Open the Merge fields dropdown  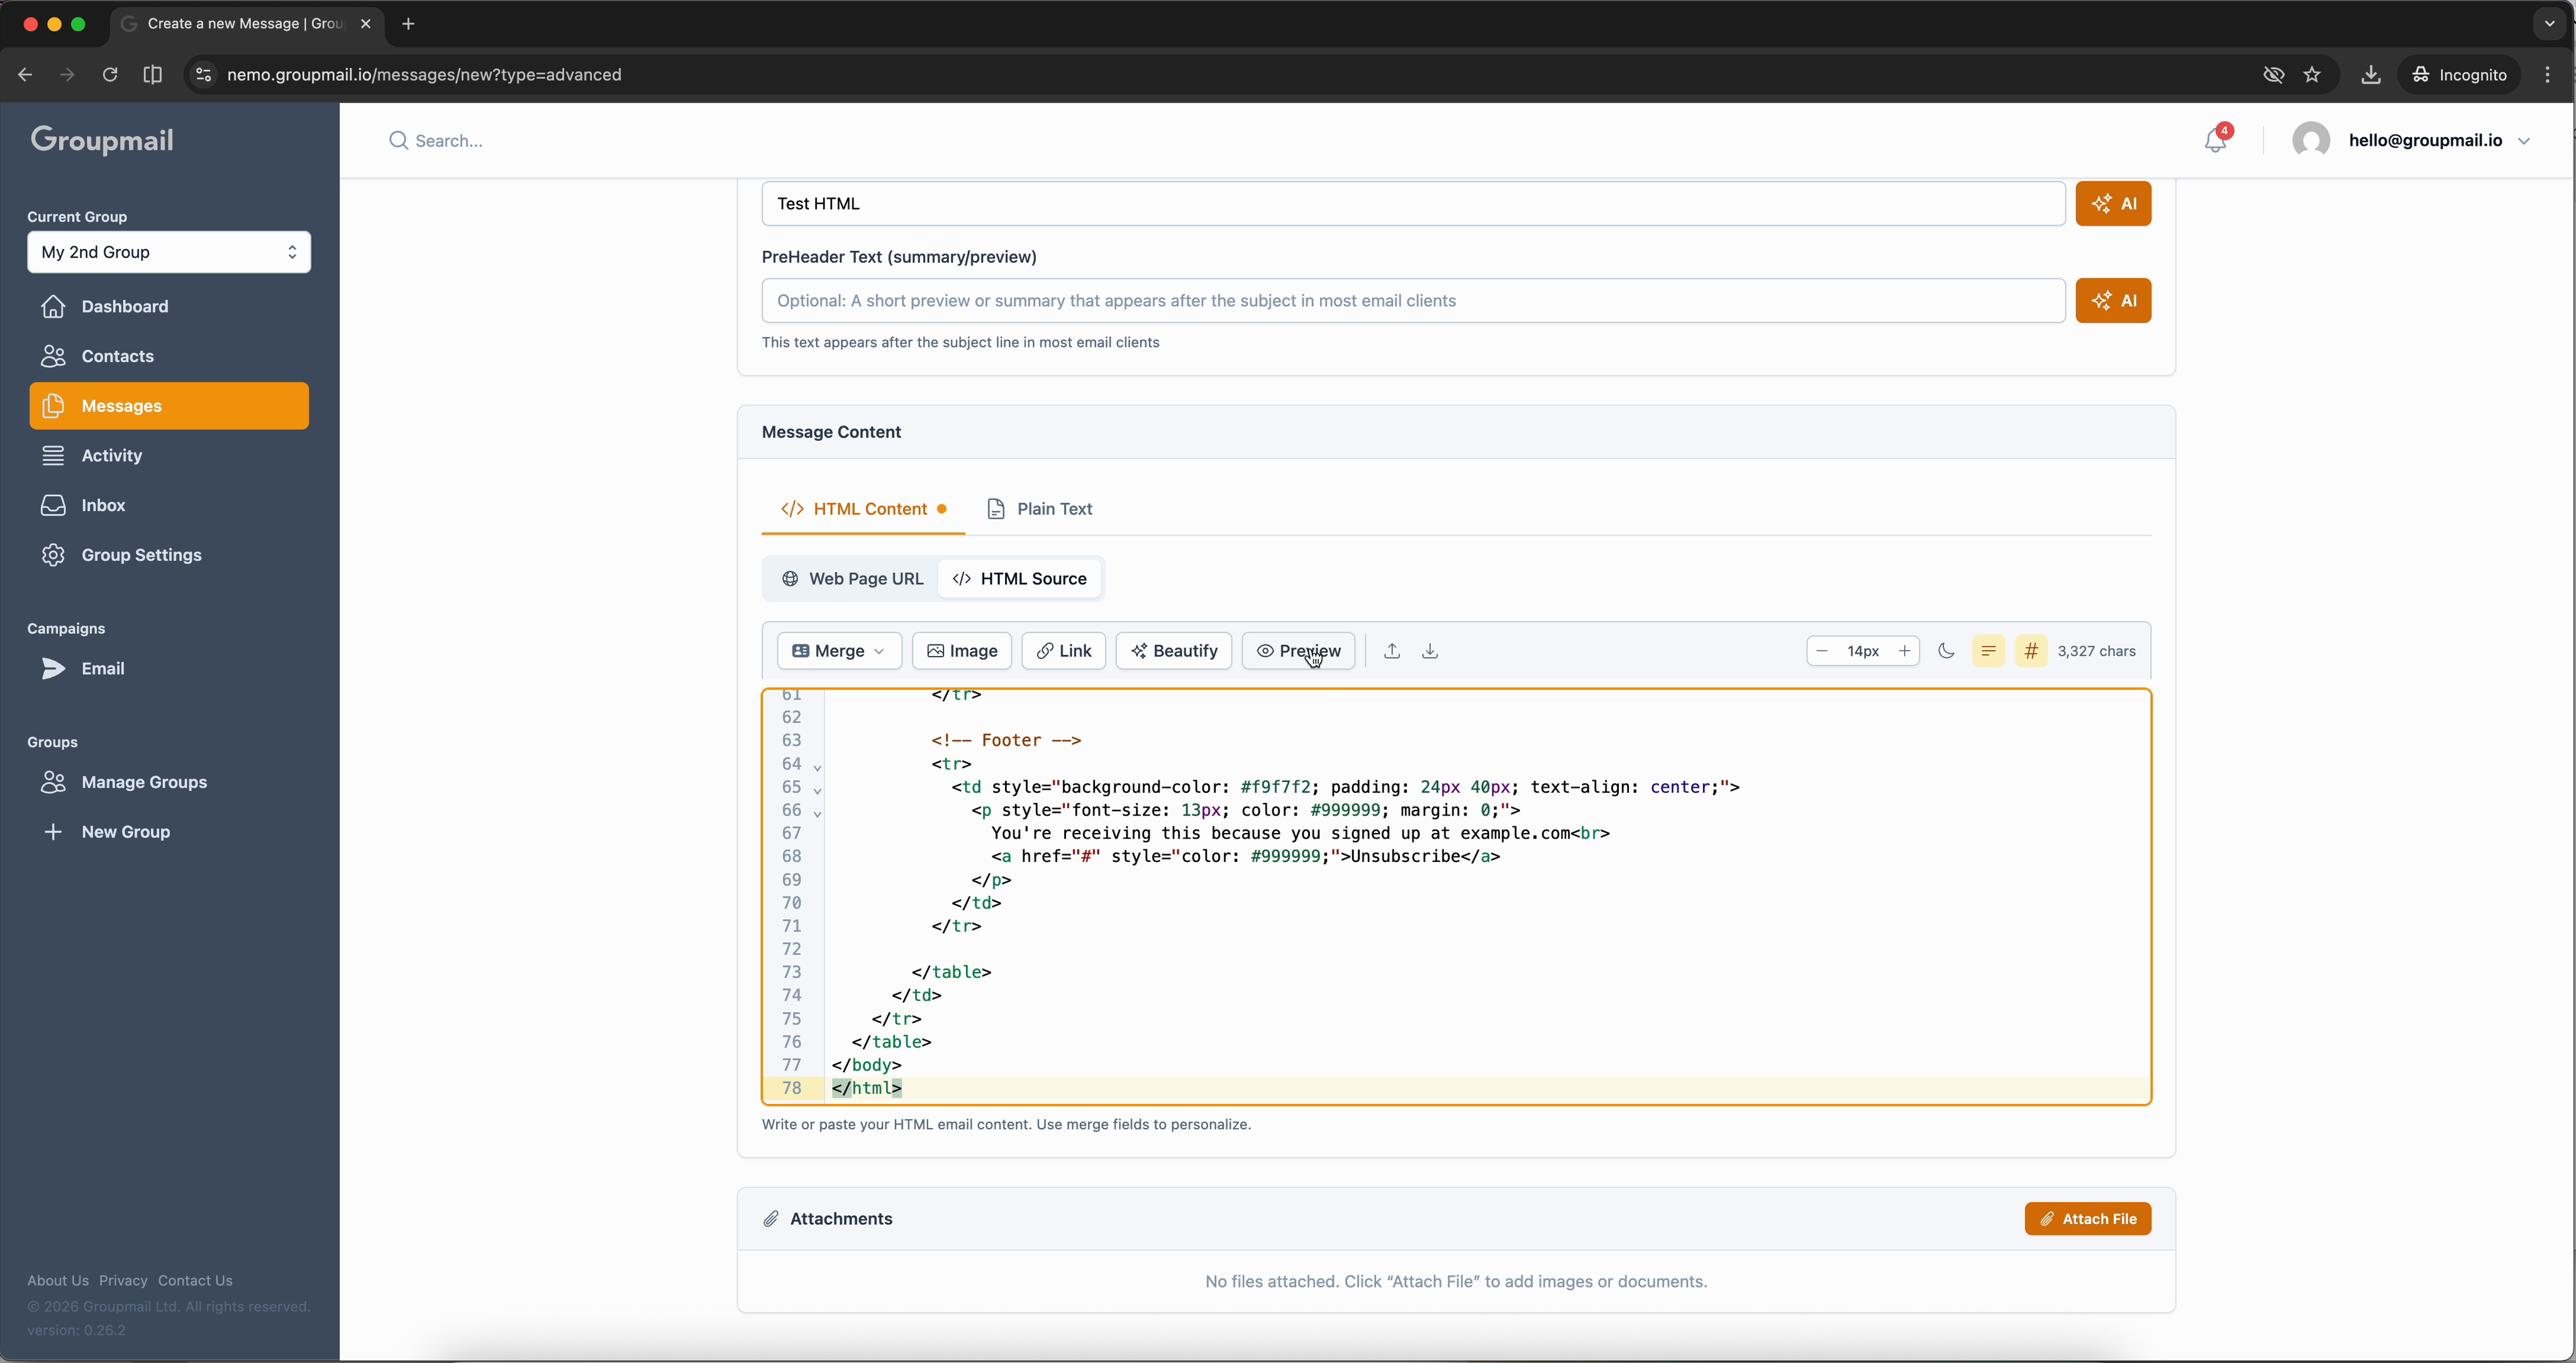coord(838,651)
